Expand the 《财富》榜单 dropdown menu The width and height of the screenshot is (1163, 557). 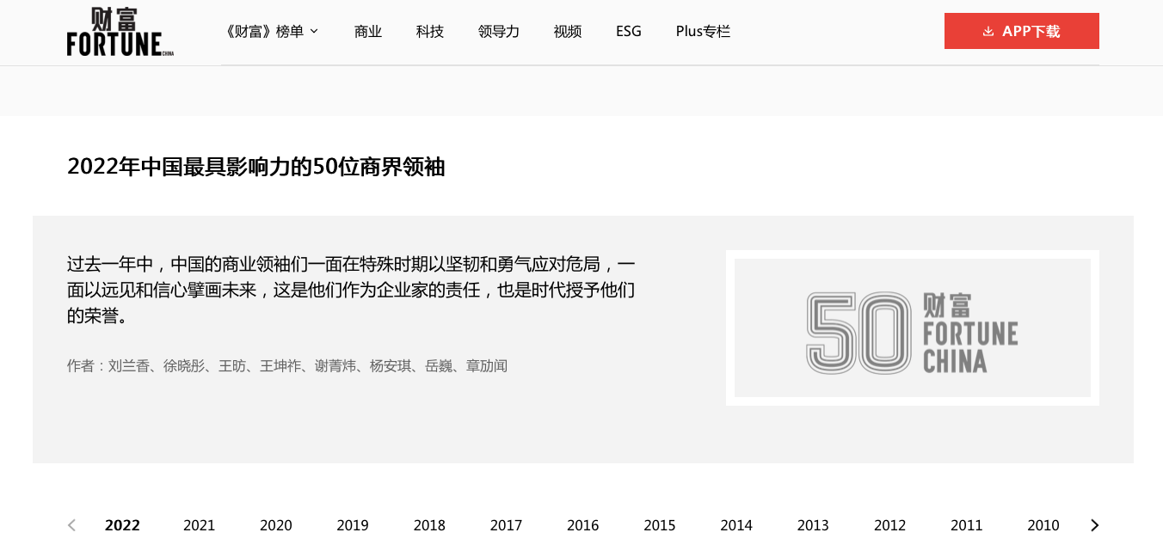(x=271, y=32)
